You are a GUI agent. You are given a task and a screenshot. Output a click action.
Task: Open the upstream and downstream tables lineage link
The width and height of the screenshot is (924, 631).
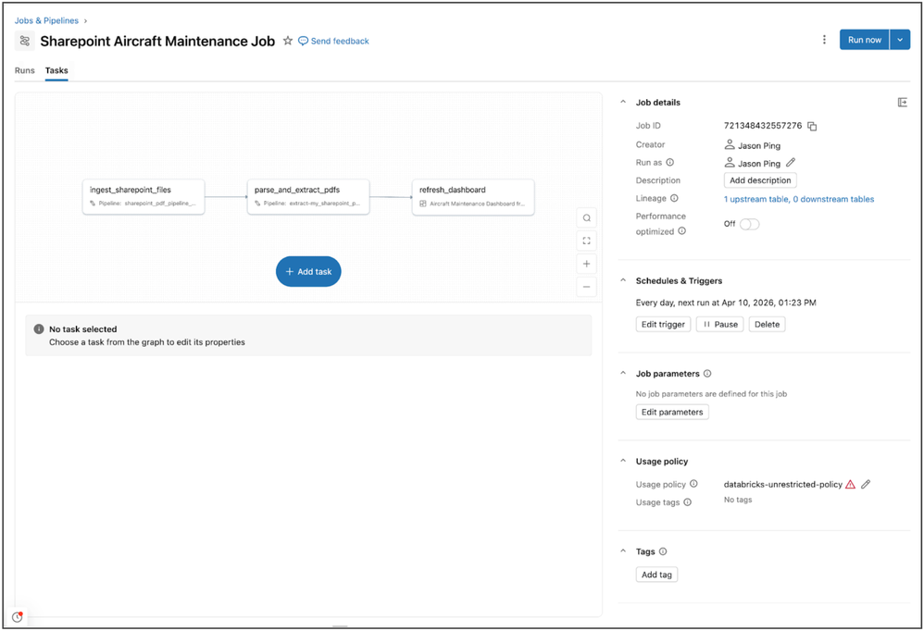coord(798,199)
